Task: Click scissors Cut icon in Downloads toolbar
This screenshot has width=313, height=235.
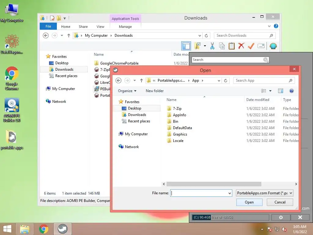Action: [212, 46]
